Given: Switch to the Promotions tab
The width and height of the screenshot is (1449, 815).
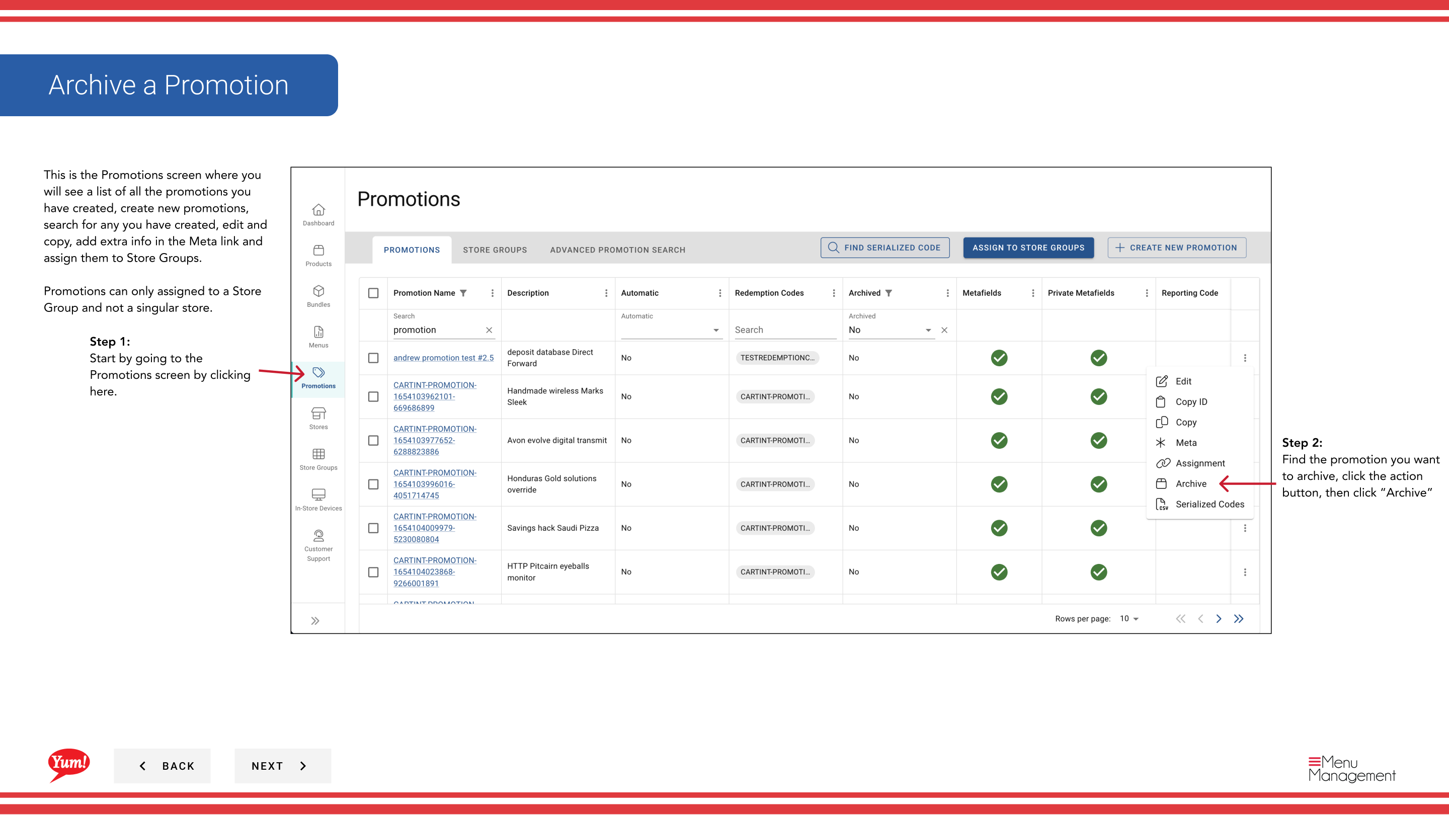Looking at the screenshot, I should click(412, 250).
